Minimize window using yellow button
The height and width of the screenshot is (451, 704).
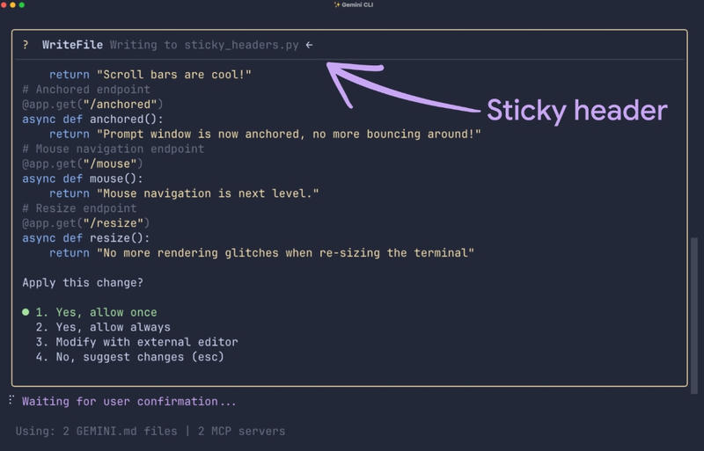coord(12,5)
